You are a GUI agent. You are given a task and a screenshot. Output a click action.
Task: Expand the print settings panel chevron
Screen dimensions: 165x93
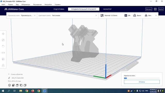[156, 16]
